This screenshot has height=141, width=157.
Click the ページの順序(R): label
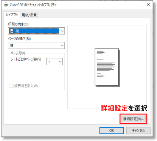19,39
